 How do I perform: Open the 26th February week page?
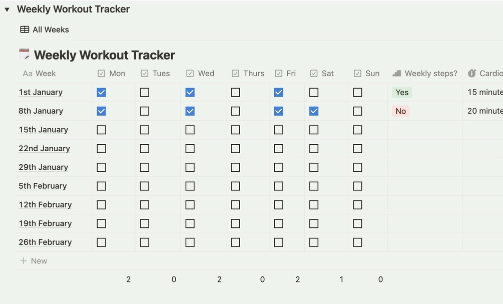pos(45,242)
